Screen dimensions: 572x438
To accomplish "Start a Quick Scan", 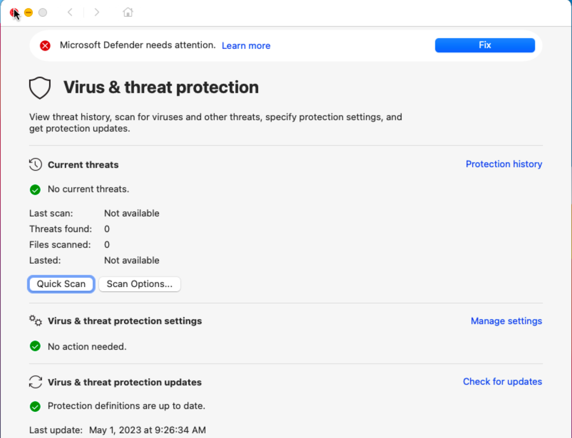I will click(62, 284).
